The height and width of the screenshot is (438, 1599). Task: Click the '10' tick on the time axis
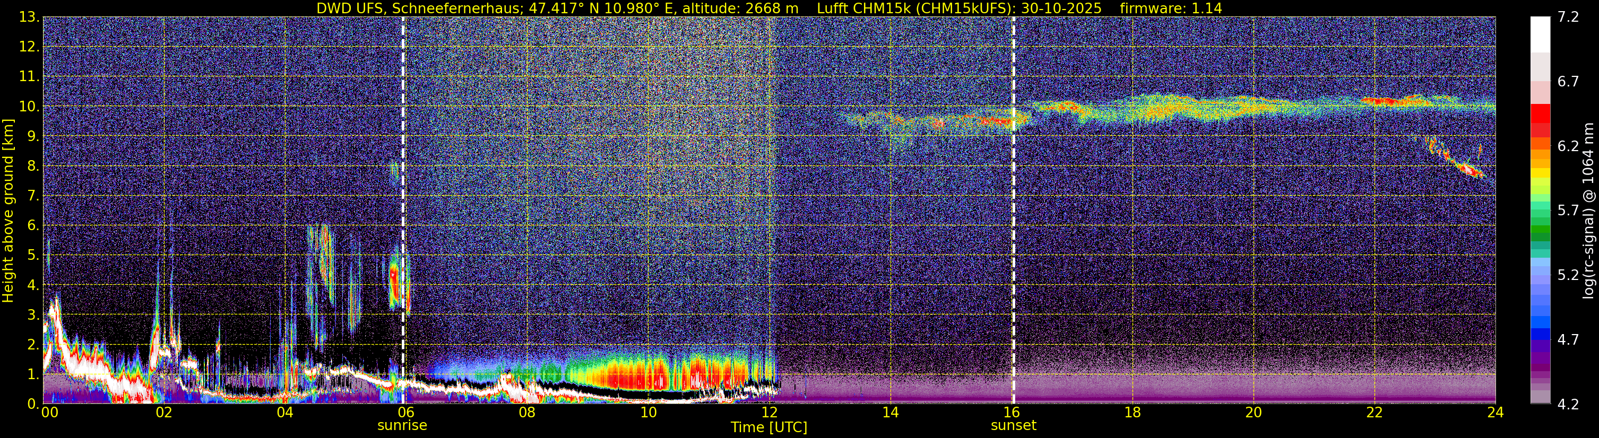[648, 413]
